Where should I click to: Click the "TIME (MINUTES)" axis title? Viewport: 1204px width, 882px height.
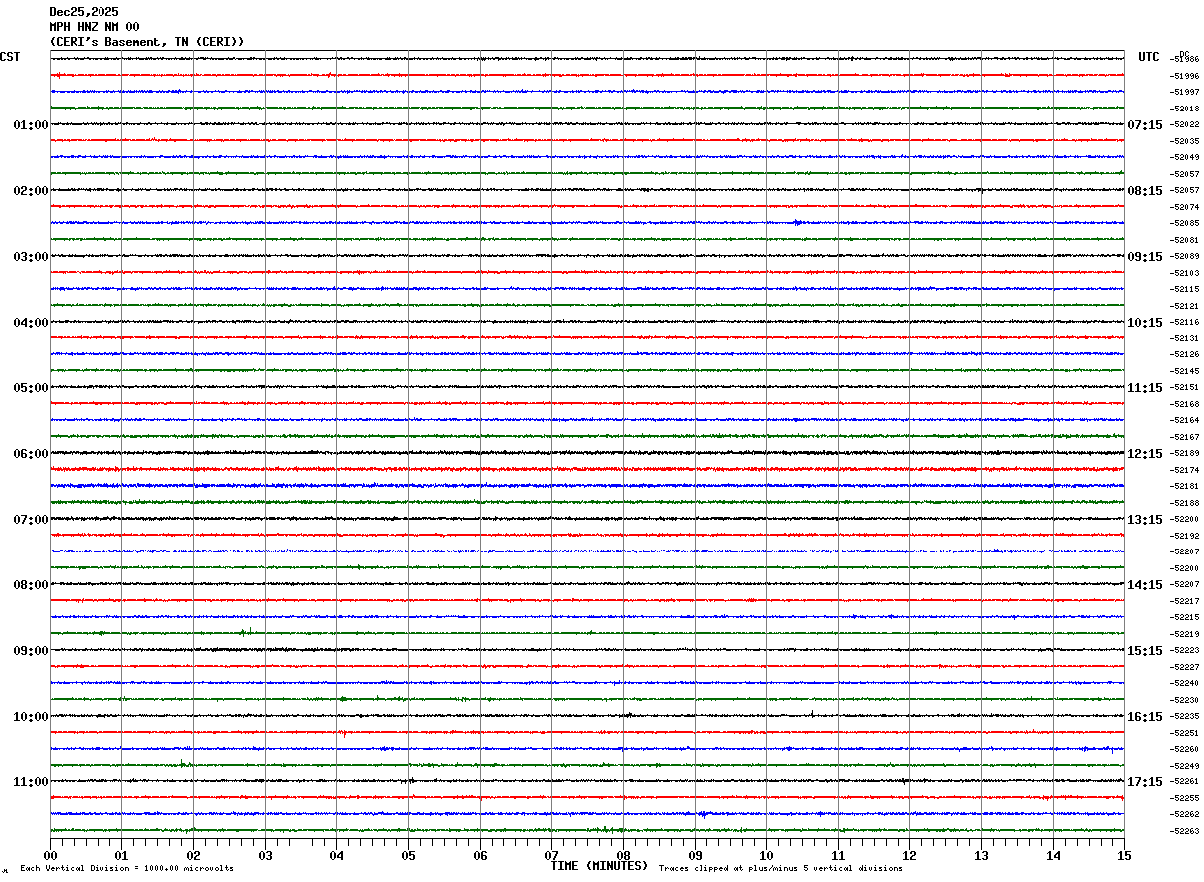point(599,866)
